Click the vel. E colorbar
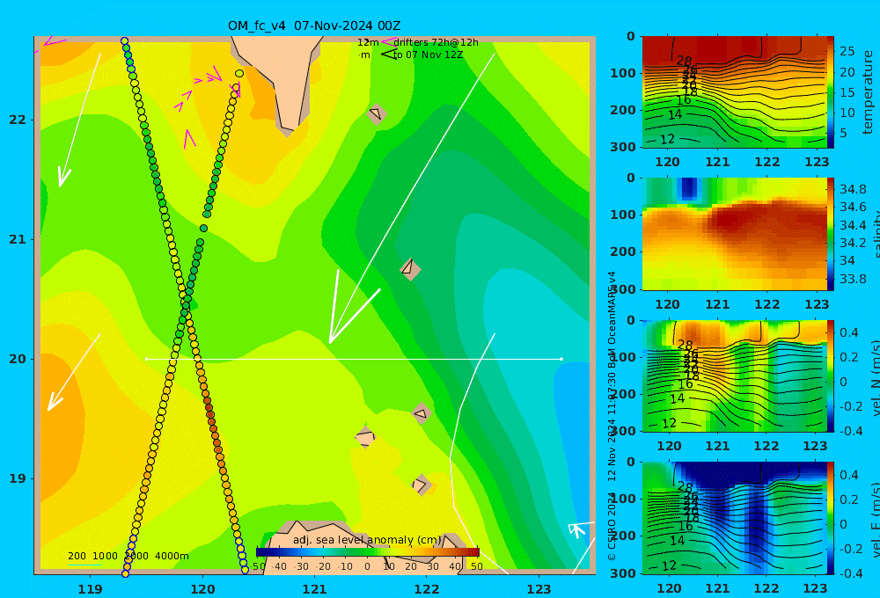Screen dimensions: 880x598 830,518
